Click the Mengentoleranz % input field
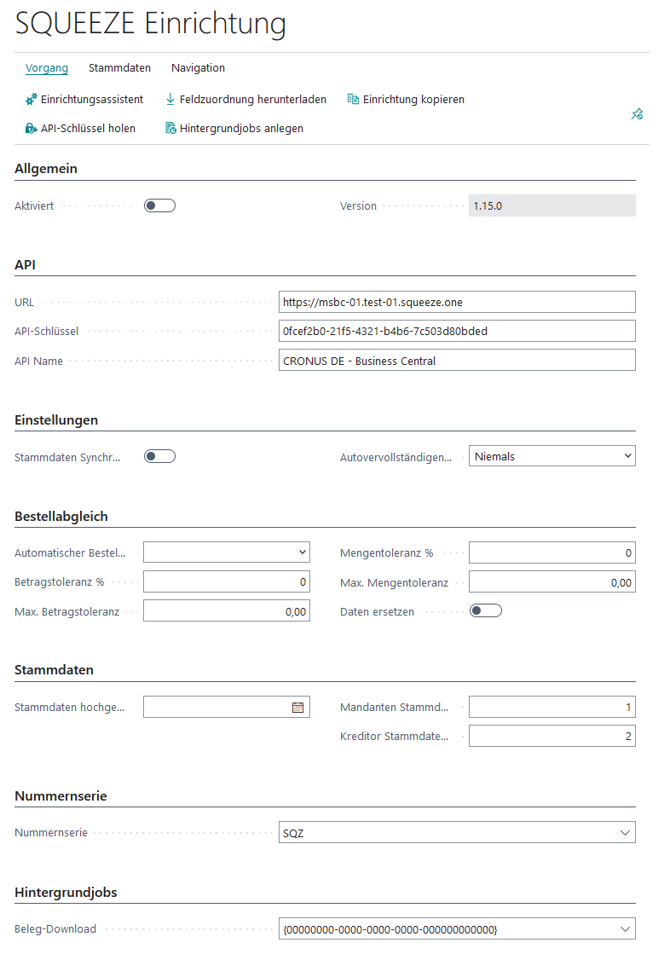This screenshot has width=658, height=960. (551, 553)
